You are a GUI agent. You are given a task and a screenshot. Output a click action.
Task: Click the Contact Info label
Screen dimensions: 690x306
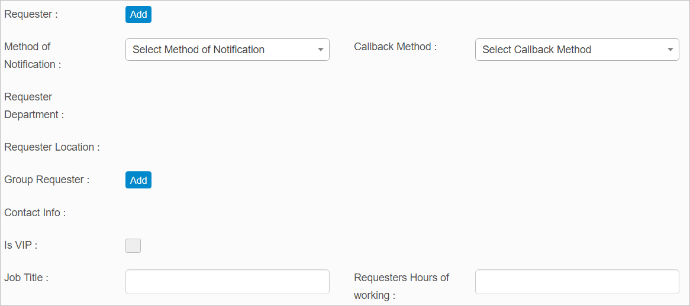[x=35, y=213]
